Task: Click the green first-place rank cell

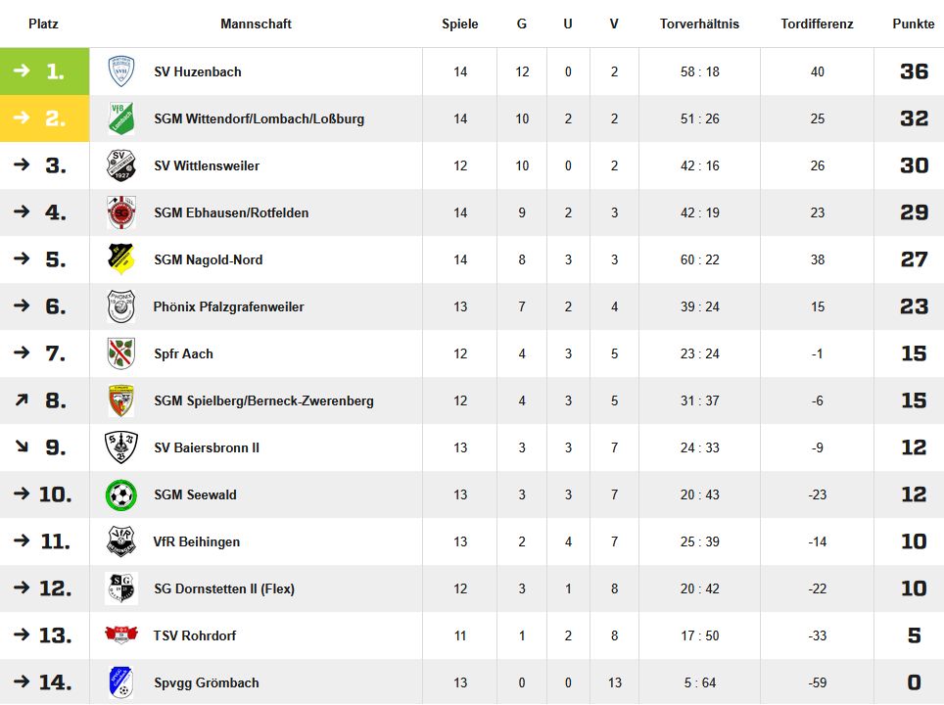Action: 45,71
